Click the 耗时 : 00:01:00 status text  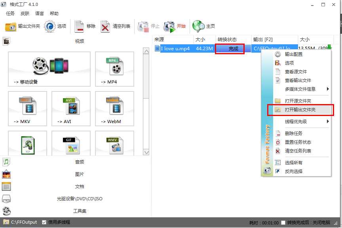[264, 223]
